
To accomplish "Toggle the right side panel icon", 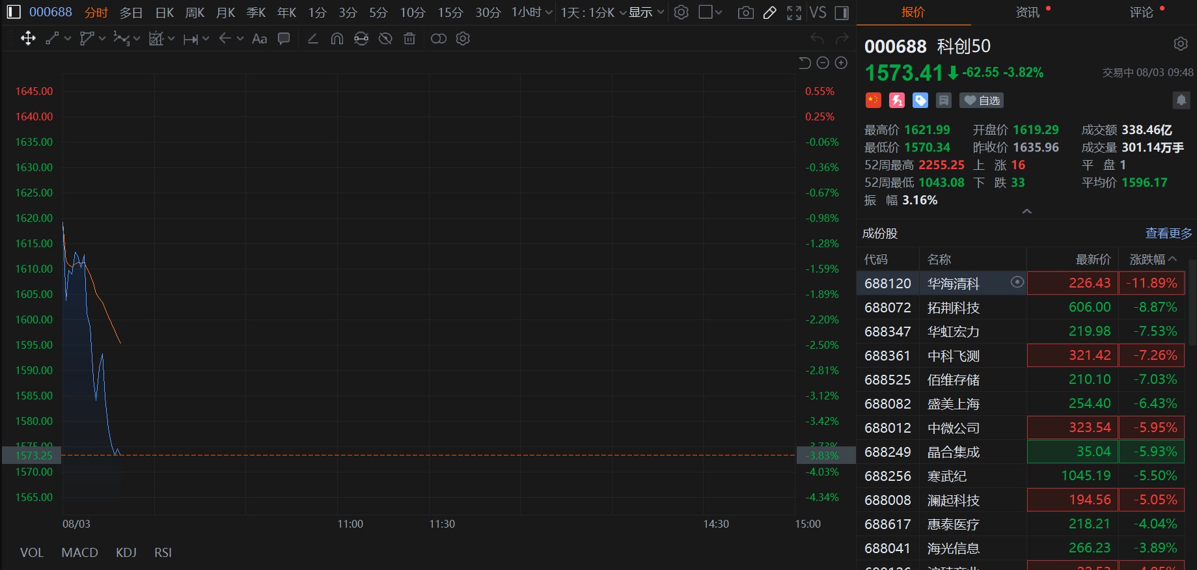I will point(842,12).
